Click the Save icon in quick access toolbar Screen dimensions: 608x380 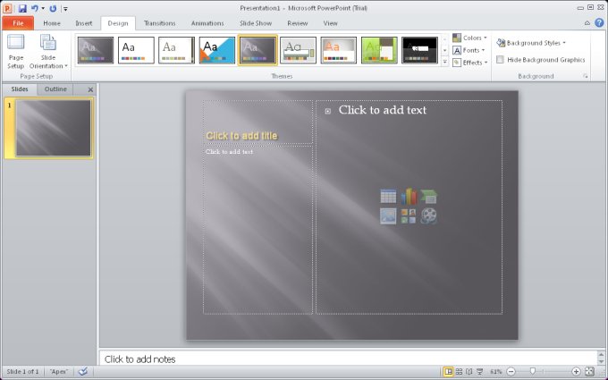point(22,8)
